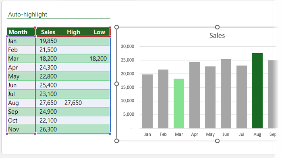Select the 18,200 value in Low column
The width and height of the screenshot is (282, 158).
[x=98, y=59]
